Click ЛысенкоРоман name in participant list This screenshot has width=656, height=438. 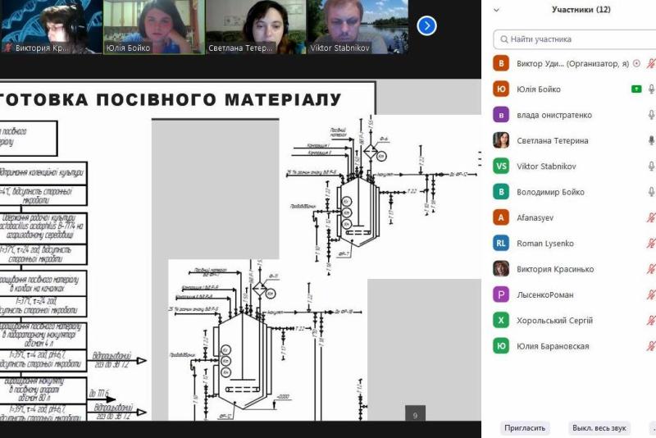pos(544,295)
